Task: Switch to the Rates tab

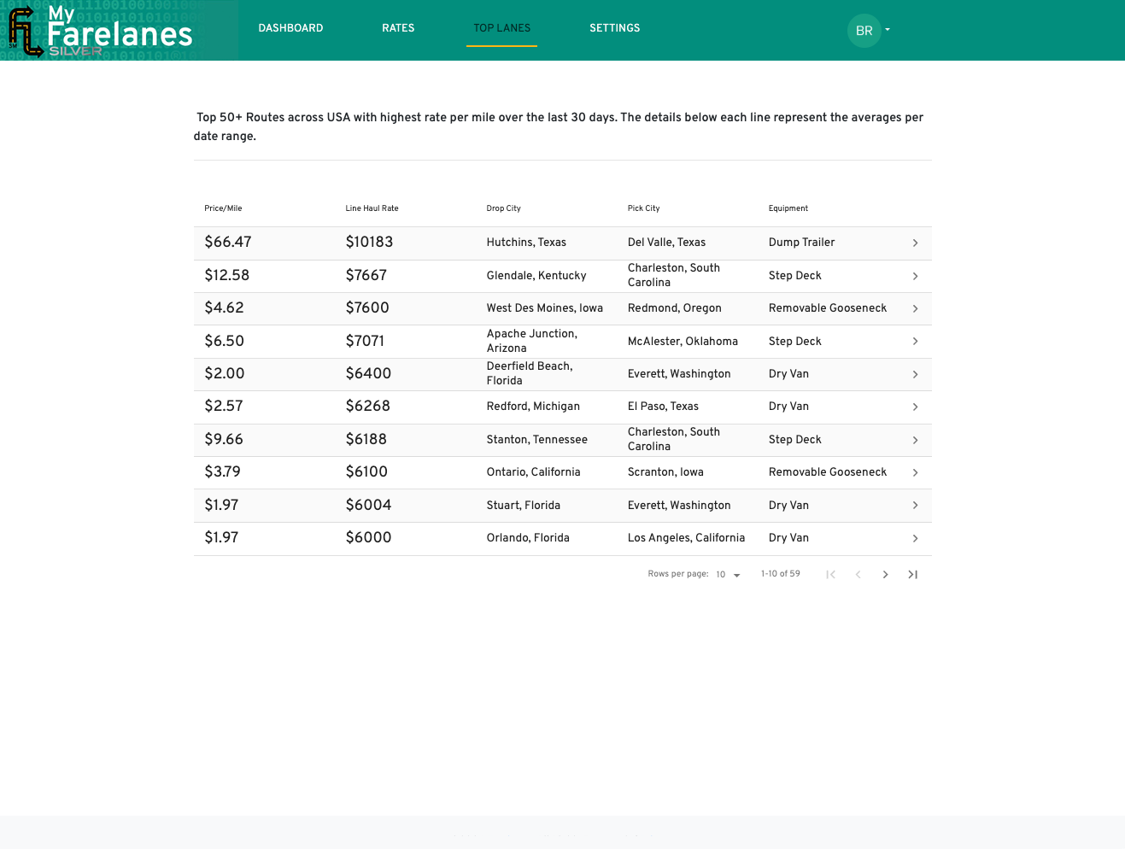Action: (x=398, y=28)
